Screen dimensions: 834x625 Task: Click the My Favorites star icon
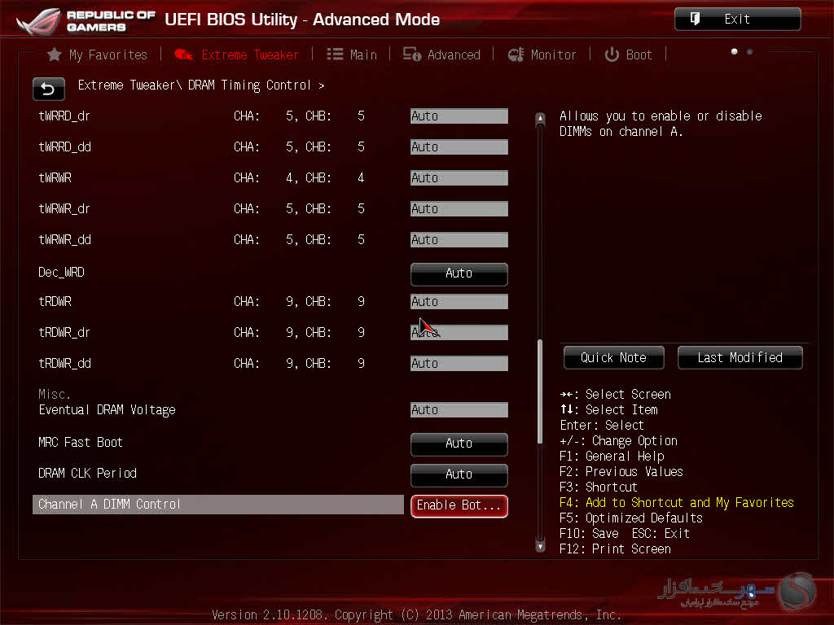click(x=55, y=55)
